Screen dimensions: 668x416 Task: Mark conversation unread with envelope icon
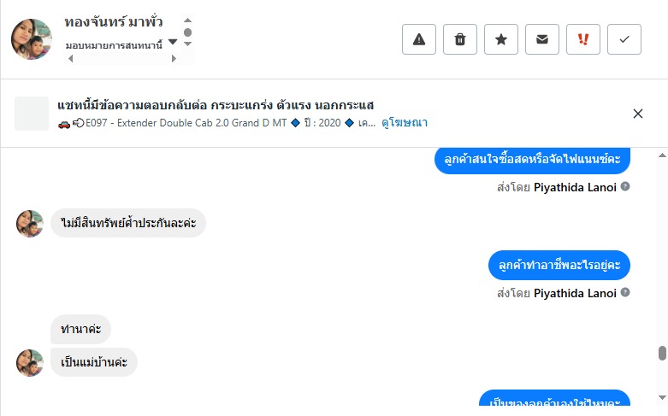pos(542,39)
